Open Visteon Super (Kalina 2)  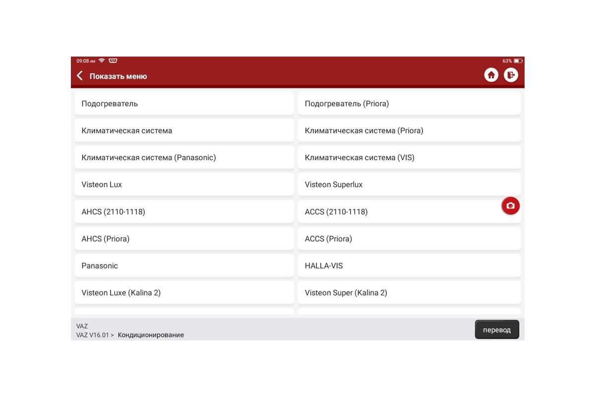coord(409,292)
